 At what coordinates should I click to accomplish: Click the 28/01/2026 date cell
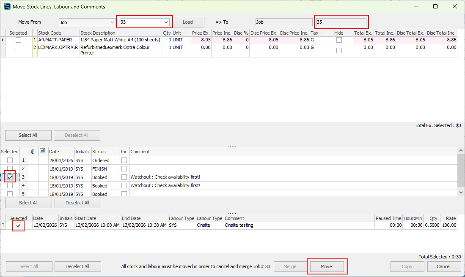(61, 160)
